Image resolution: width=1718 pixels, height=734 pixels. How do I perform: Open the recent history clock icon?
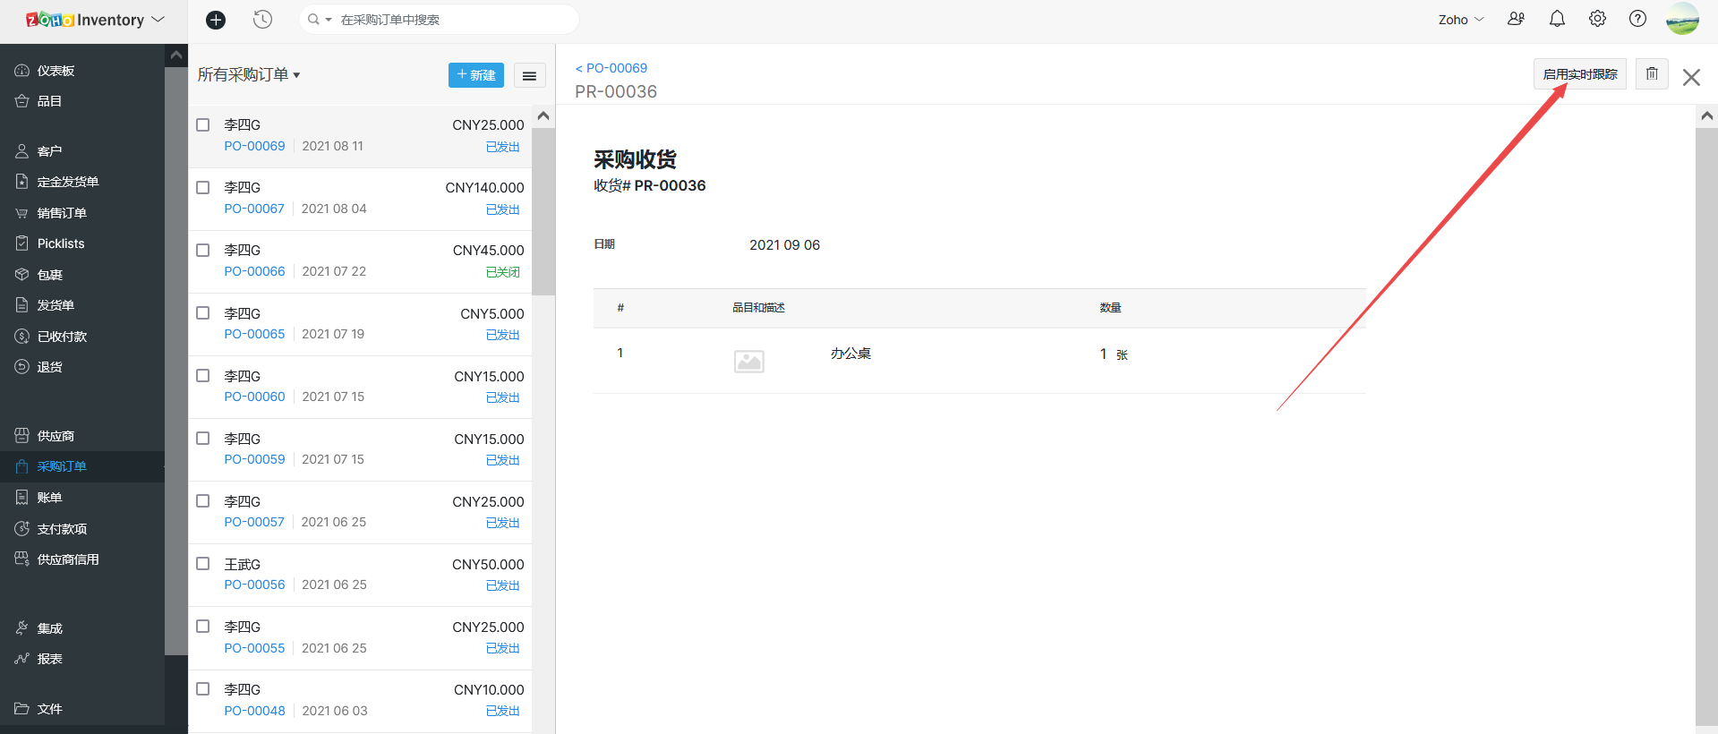tap(262, 20)
